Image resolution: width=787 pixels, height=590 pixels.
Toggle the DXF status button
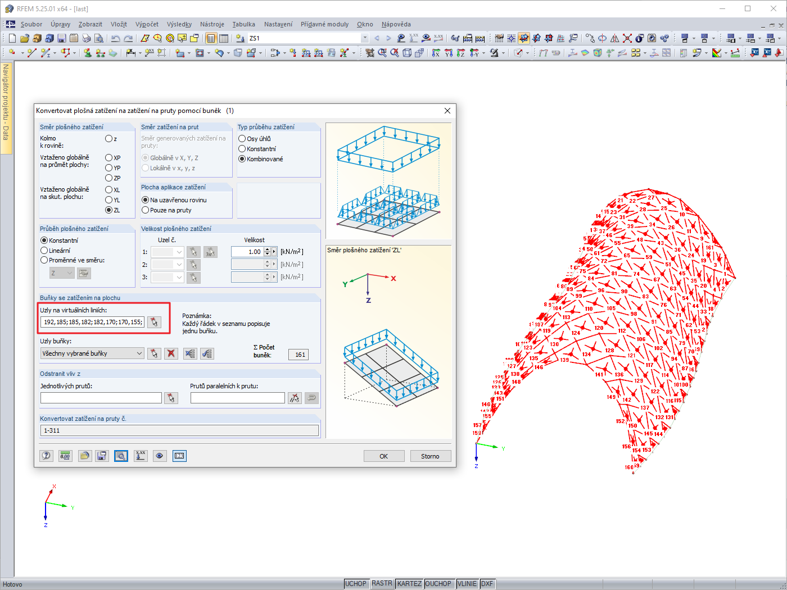click(487, 584)
